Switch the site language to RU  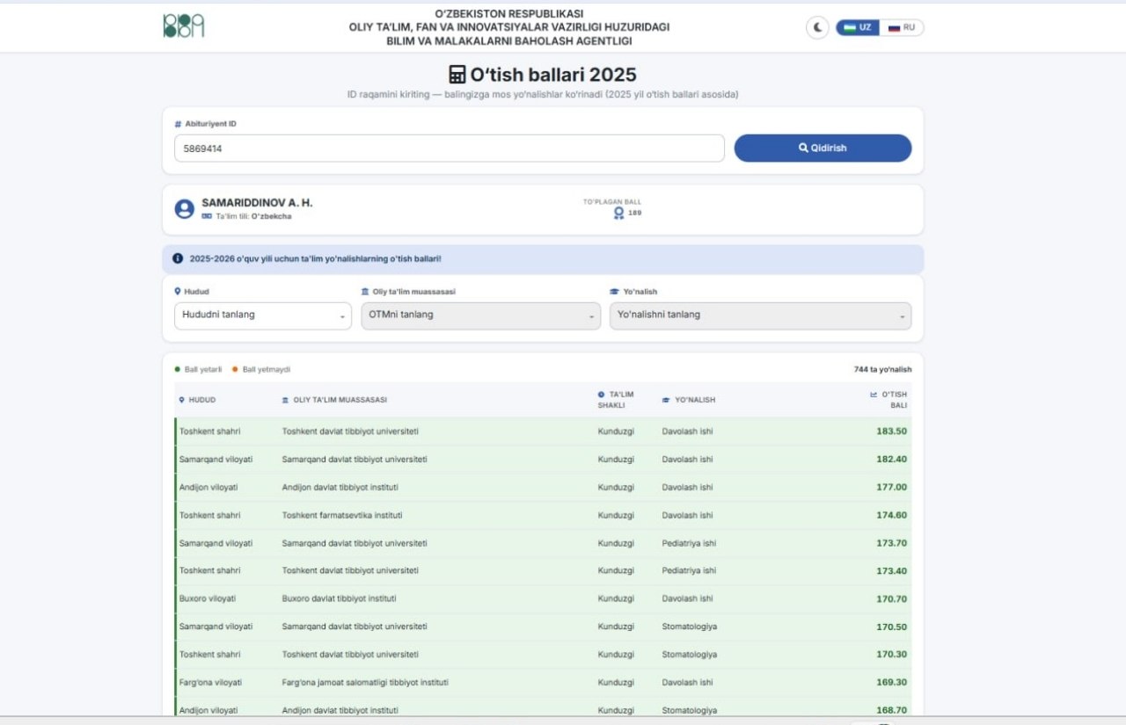[x=902, y=27]
